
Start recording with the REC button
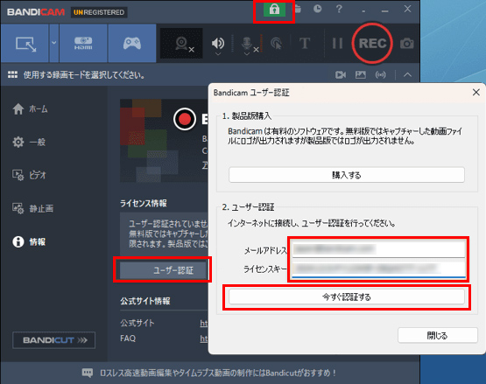tap(372, 43)
